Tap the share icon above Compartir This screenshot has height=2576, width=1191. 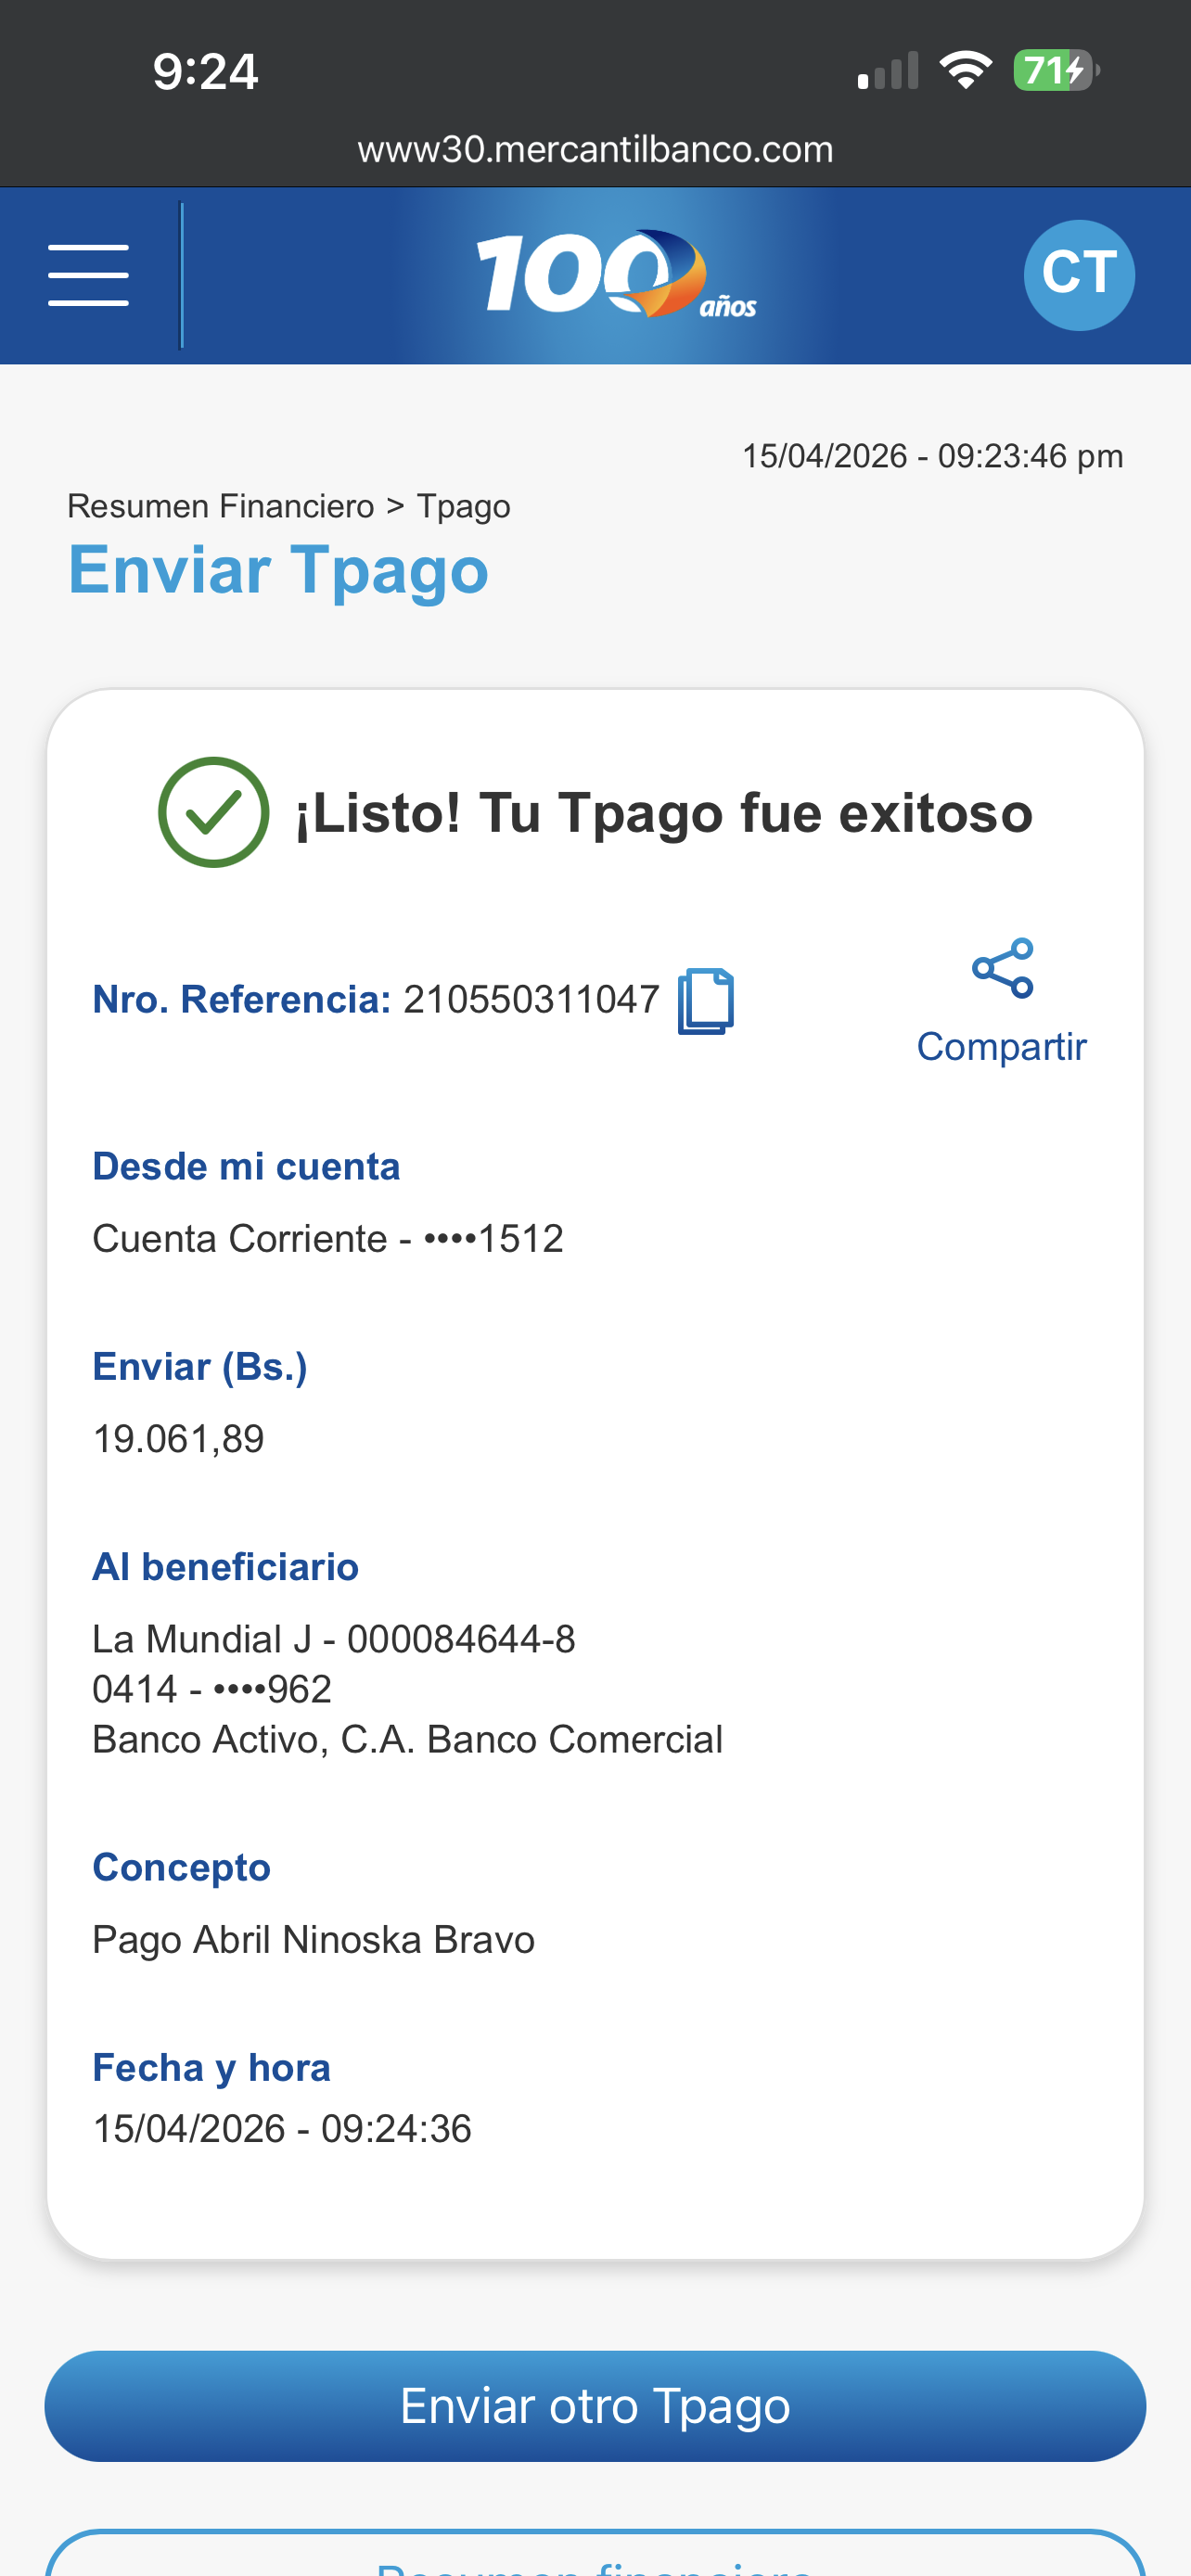1002,968
